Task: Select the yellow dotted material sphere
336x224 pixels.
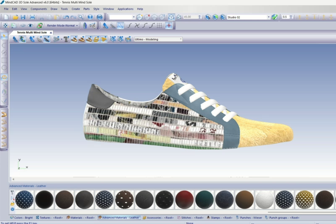Action: tap(304, 200)
